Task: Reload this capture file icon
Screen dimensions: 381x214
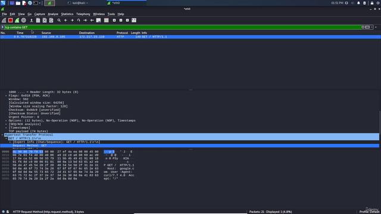Action: coord(51,20)
